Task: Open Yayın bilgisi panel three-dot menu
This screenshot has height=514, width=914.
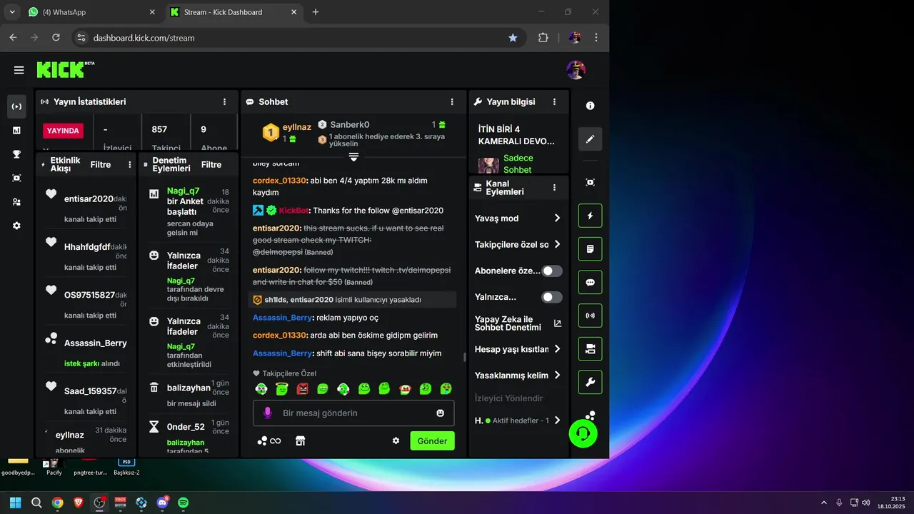Action: pos(555,102)
